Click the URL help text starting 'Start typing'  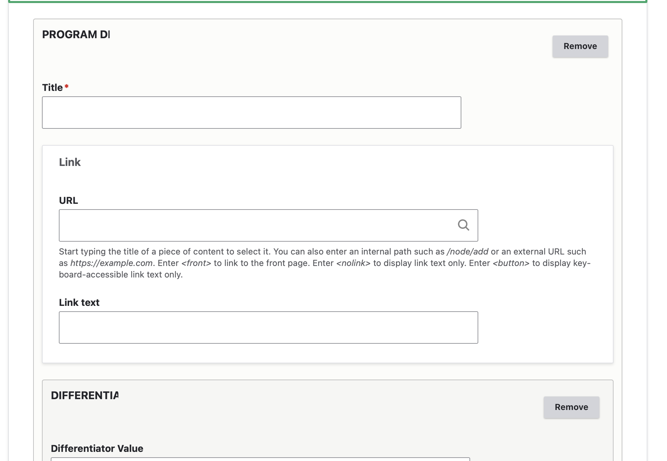point(325,263)
